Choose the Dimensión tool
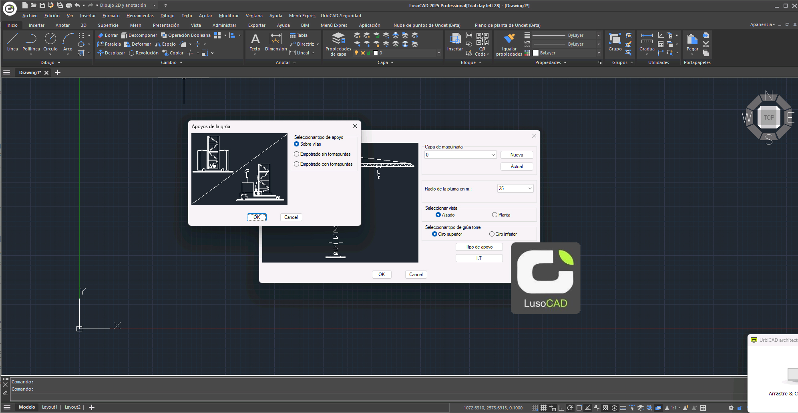 pos(276,42)
